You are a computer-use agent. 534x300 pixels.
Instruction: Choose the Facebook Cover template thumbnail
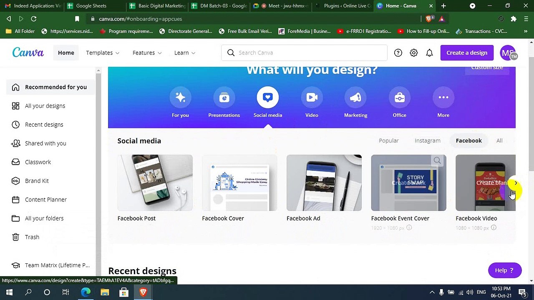click(239, 183)
